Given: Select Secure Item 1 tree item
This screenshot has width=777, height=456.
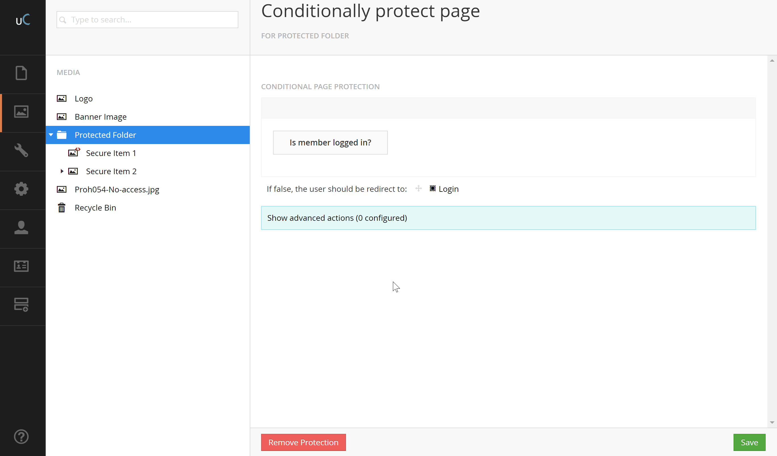Looking at the screenshot, I should (111, 153).
